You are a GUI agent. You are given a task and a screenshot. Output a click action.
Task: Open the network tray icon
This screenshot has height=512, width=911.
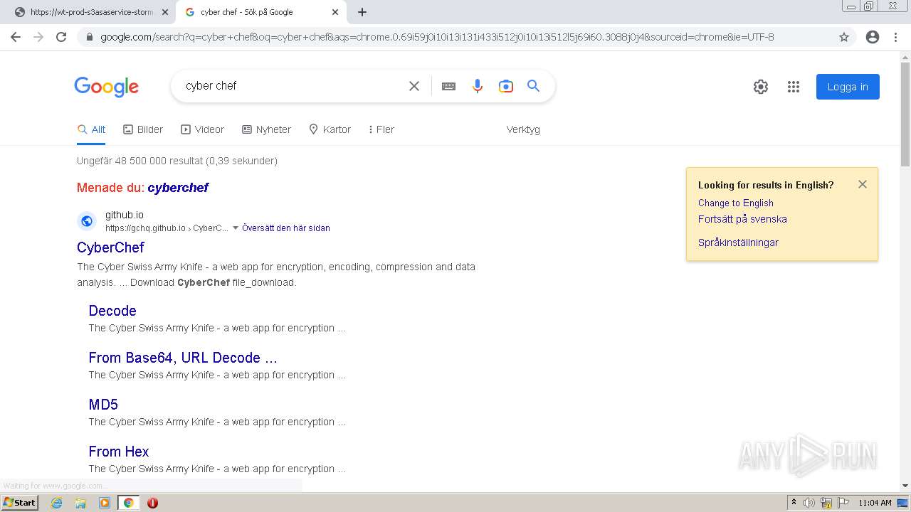826,503
